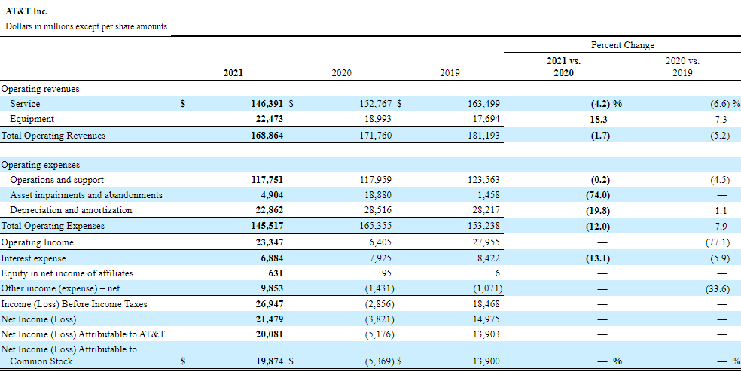The image size is (741, 372).
Task: Click the '2020 vs. 2019' column header
Action: (x=682, y=66)
